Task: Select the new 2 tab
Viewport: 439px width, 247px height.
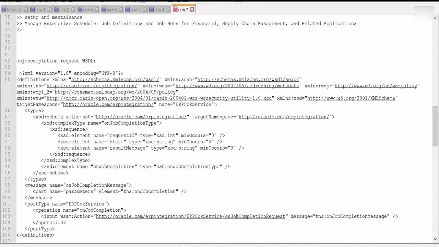Action: 64,10
